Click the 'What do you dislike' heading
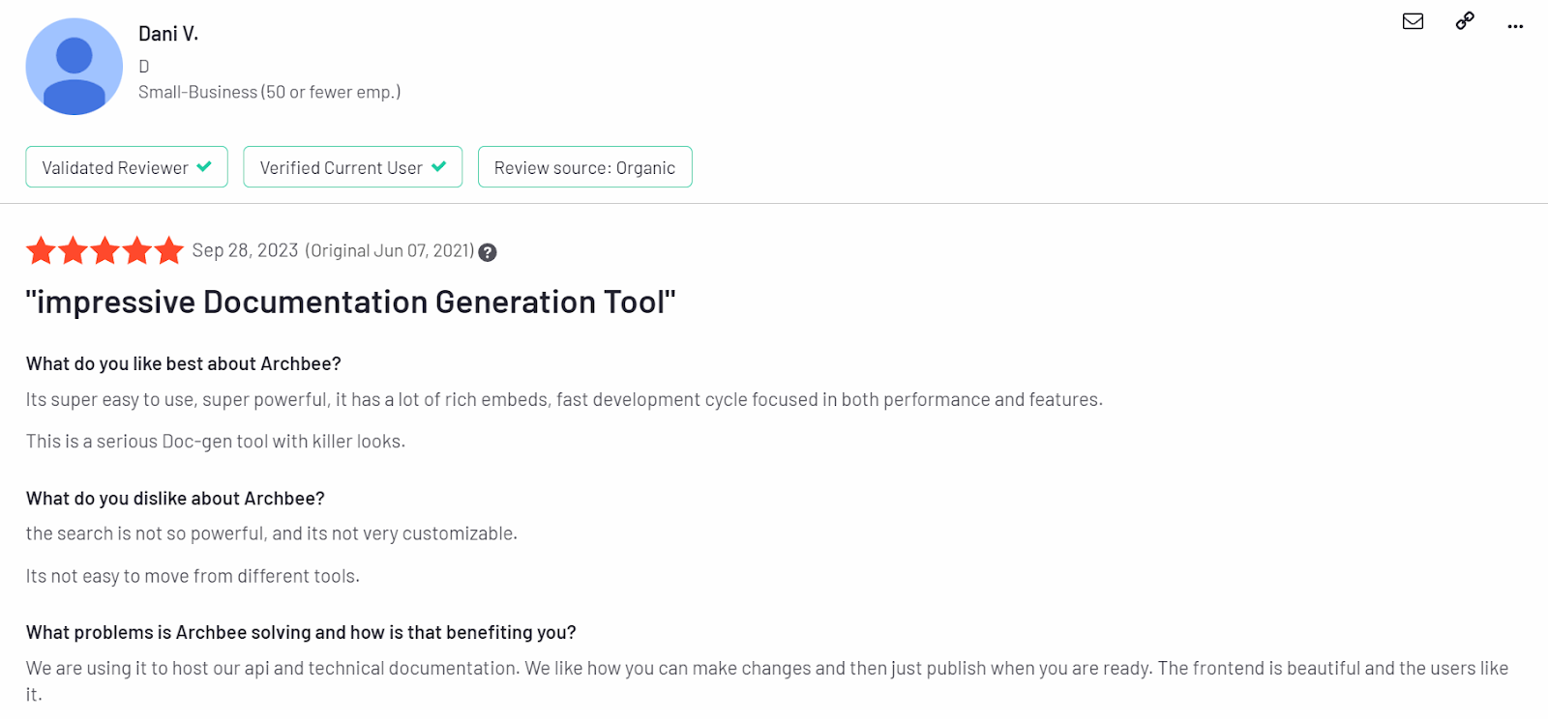Image resolution: width=1548 pixels, height=719 pixels. pos(175,499)
